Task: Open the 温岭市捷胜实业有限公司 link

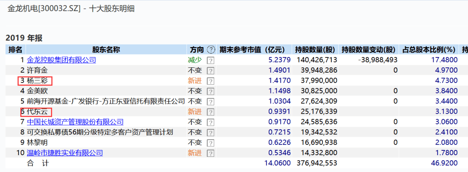Action: pos(65,153)
